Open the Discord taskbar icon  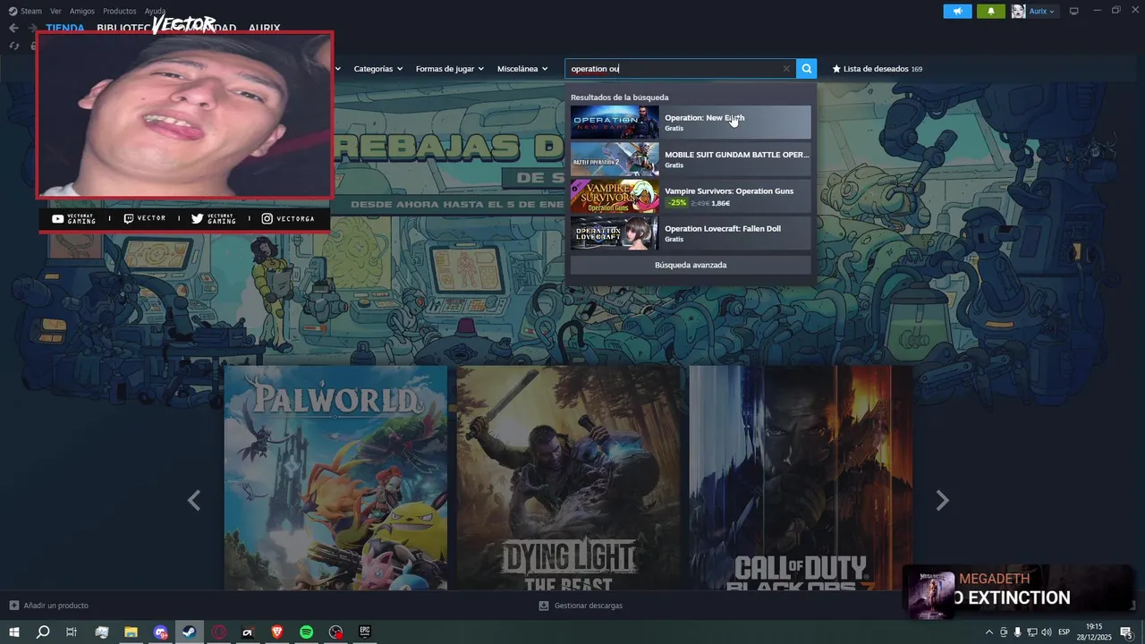[x=161, y=632]
